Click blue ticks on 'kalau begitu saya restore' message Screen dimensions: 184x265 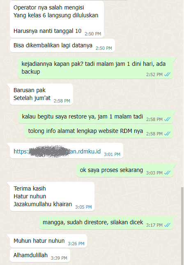pos(167,119)
